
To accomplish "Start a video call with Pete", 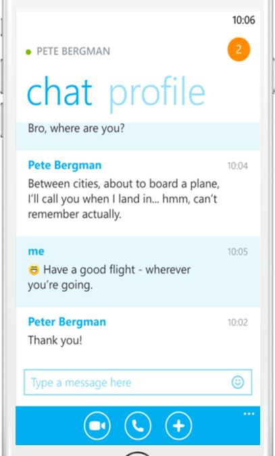I will [x=97, y=426].
